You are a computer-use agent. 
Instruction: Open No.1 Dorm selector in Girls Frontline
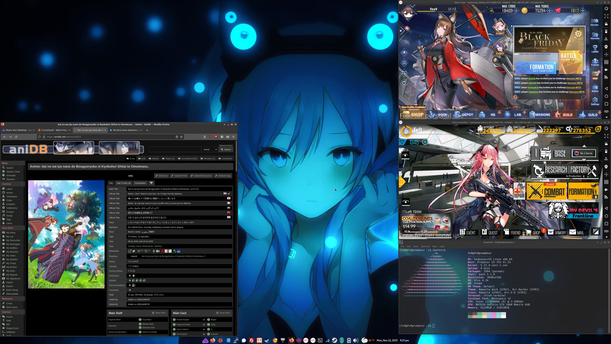584,153
